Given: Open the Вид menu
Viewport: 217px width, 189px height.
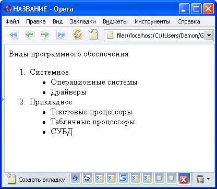Looking at the screenshot, I should [58, 21].
